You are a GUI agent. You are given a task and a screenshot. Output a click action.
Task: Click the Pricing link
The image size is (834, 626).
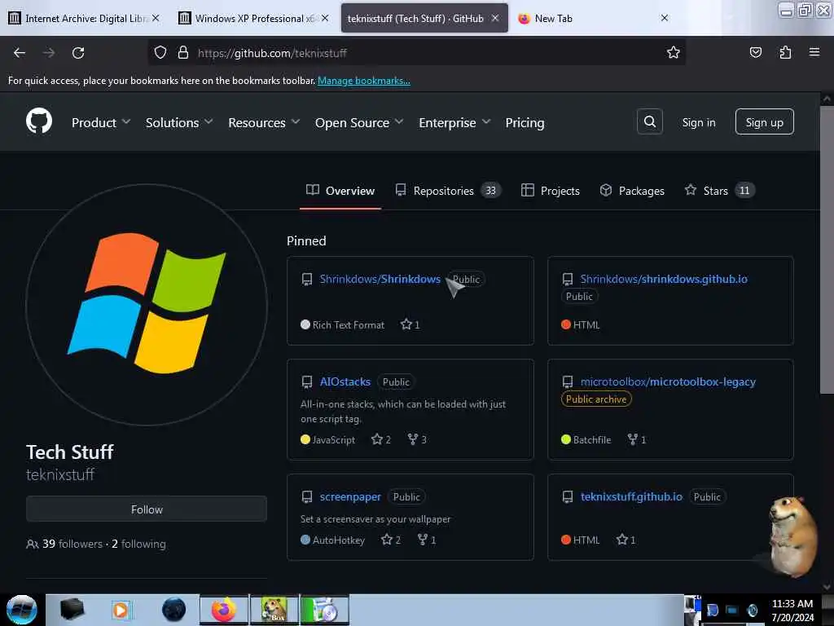[525, 123]
